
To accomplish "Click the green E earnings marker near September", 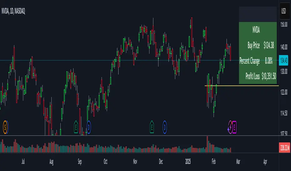I will point(76,127).
